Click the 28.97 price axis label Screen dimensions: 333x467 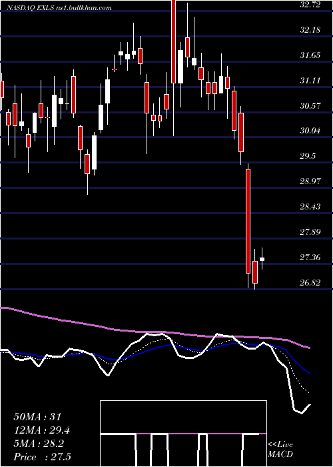coord(310,181)
